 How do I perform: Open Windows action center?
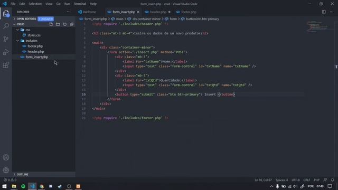click(330, 186)
